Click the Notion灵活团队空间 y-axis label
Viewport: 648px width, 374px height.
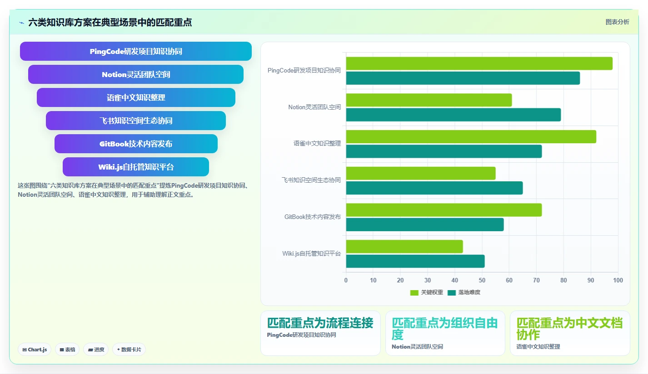[314, 107]
